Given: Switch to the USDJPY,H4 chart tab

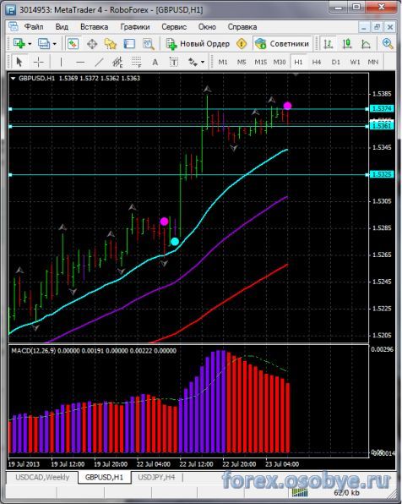Looking at the screenshot, I should pyautogui.click(x=156, y=477).
